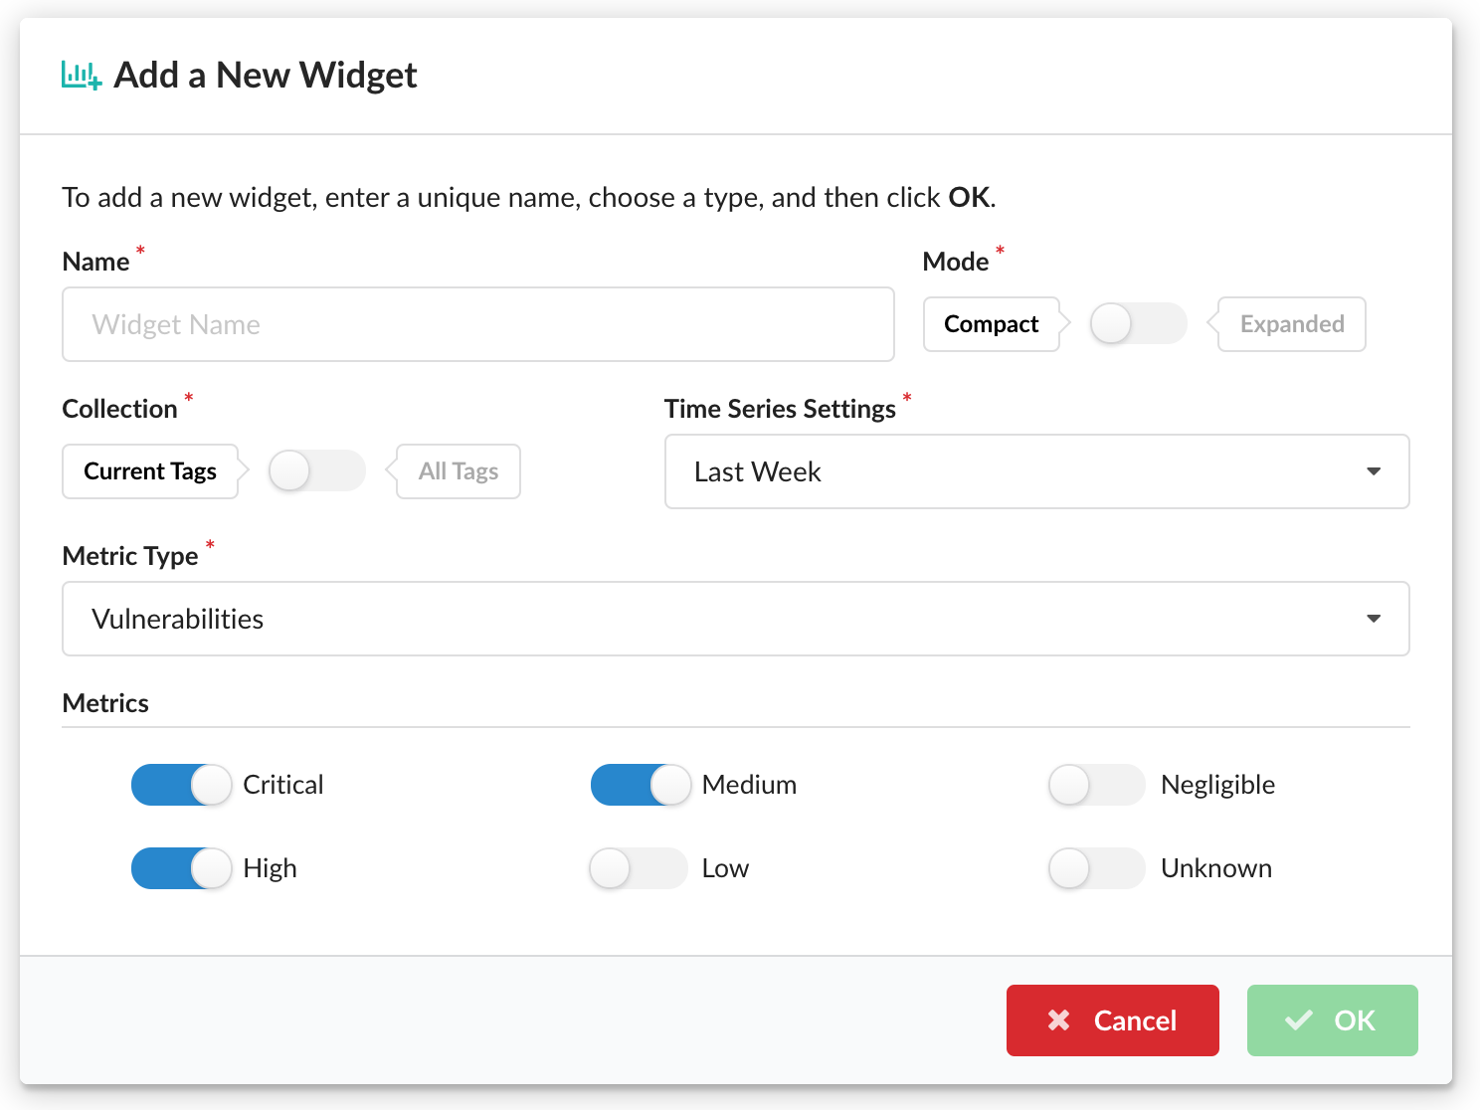Enable the Unknown metric switch
The width and height of the screenshot is (1480, 1110).
tap(1097, 868)
